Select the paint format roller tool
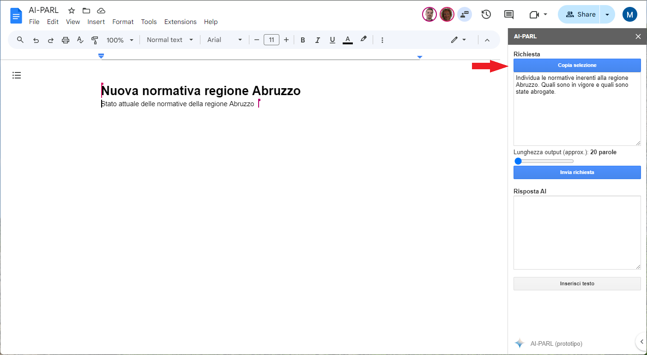The image size is (647, 355). point(95,40)
